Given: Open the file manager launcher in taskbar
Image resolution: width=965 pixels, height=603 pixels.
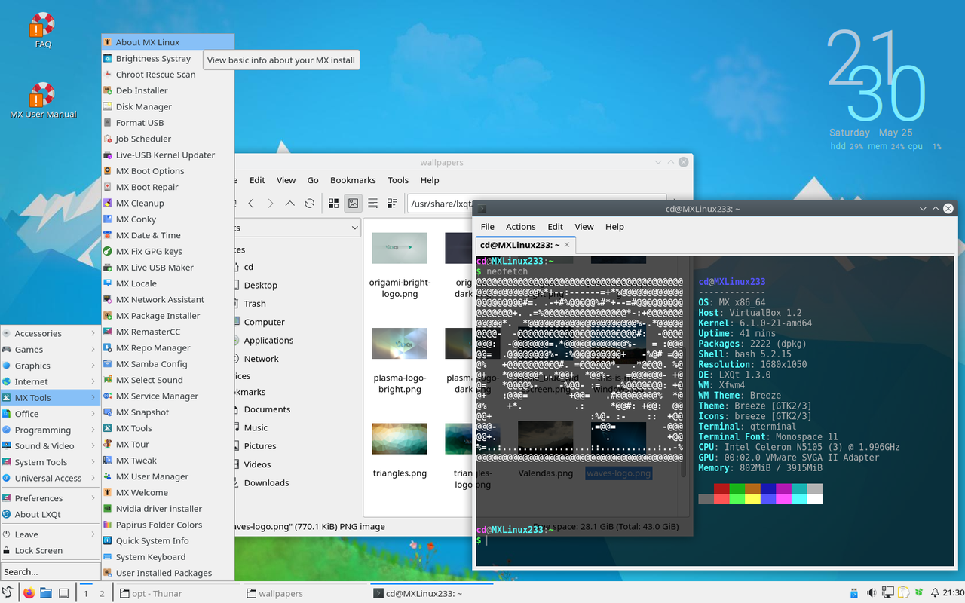Looking at the screenshot, I should point(46,593).
